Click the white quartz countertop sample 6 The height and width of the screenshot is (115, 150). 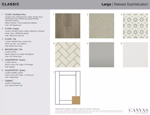tap(135, 55)
